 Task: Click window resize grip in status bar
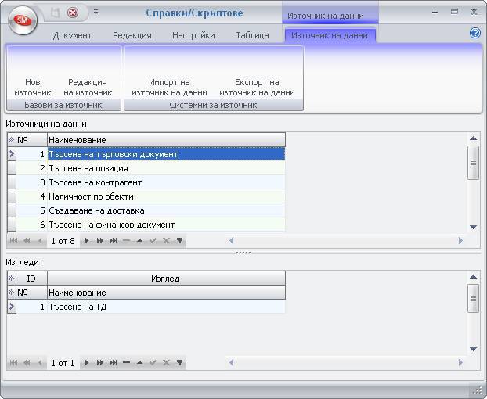click(x=478, y=390)
